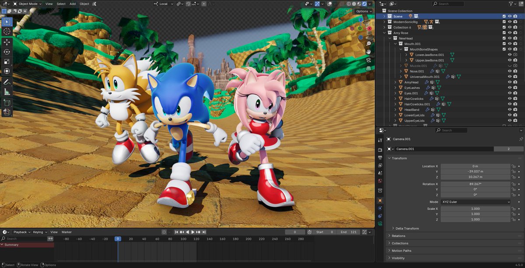Disable Nose.001 in renders
Screen dimensions: 525x268
[x=515, y=71]
